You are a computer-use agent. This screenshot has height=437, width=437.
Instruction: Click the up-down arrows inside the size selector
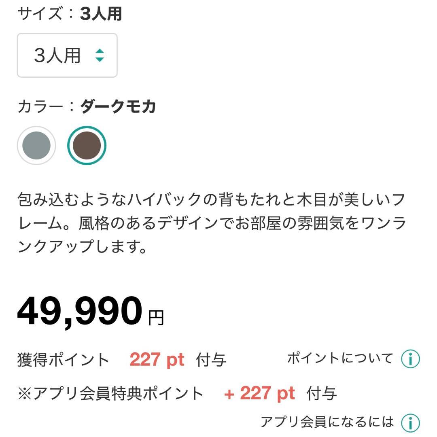pos(100,56)
